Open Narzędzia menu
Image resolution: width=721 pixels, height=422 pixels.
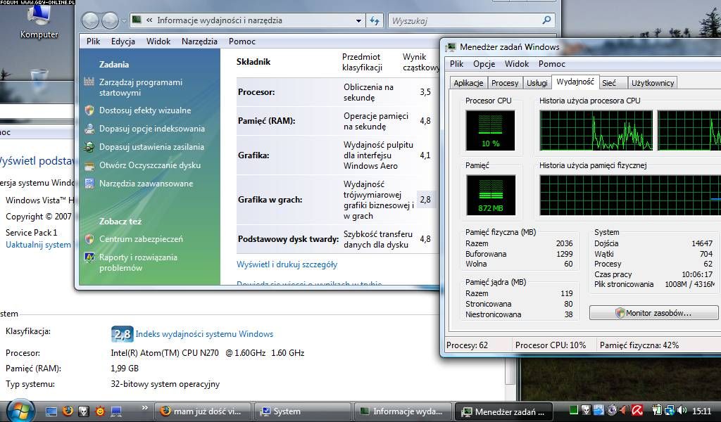pyautogui.click(x=199, y=41)
